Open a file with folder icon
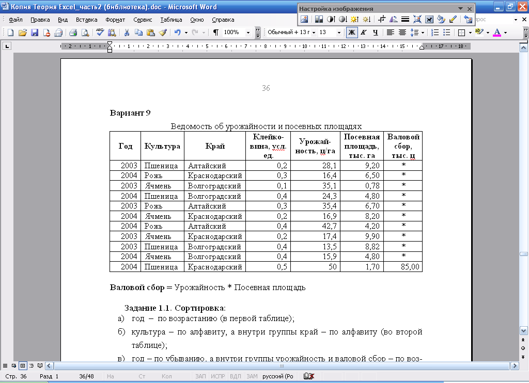Viewport: 529px width, 383px height. coord(23,33)
